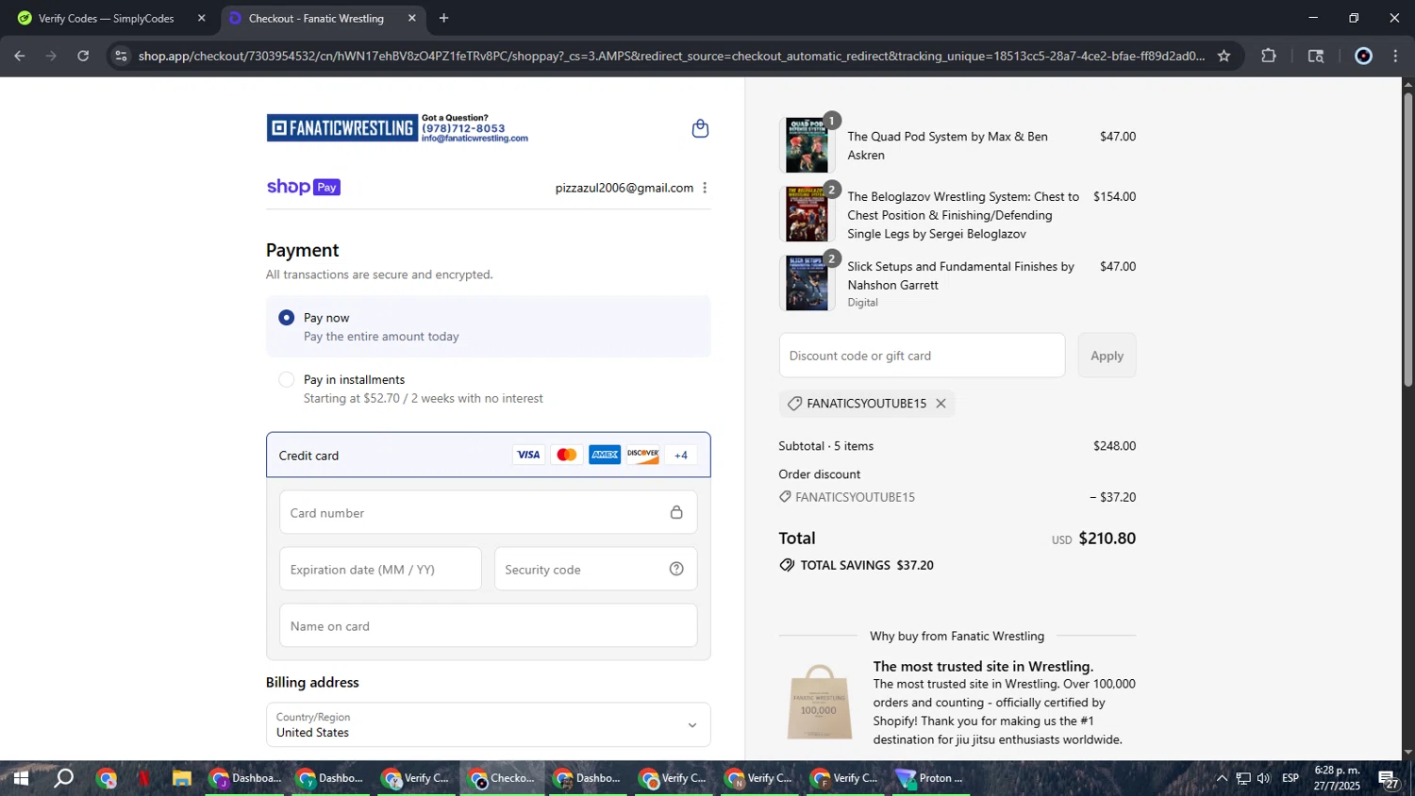This screenshot has width=1415, height=796.
Task: Open the Slick Setups product thumbnail
Action: (x=807, y=283)
